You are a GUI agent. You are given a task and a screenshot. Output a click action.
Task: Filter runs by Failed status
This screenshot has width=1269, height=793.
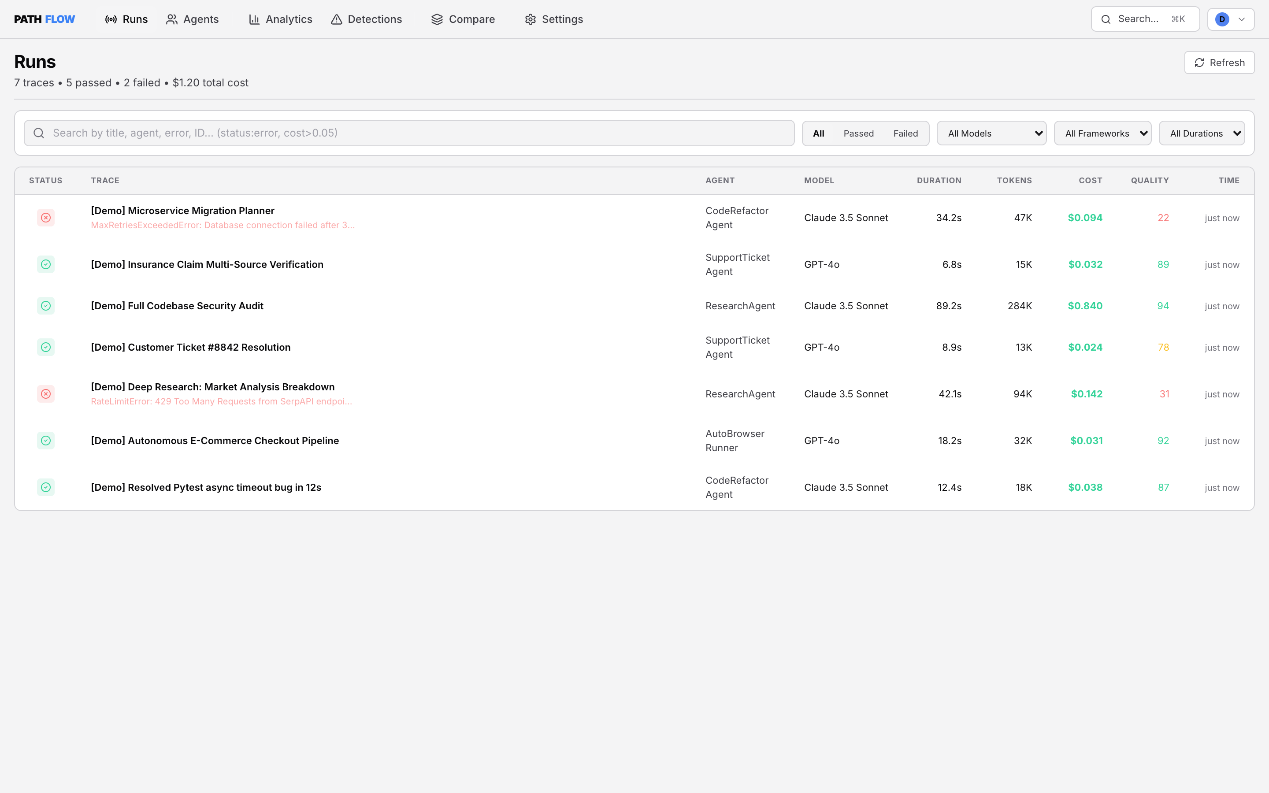[x=905, y=133]
